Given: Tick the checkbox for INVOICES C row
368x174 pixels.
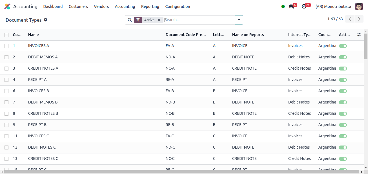Looking at the screenshot, I should click(6, 136).
